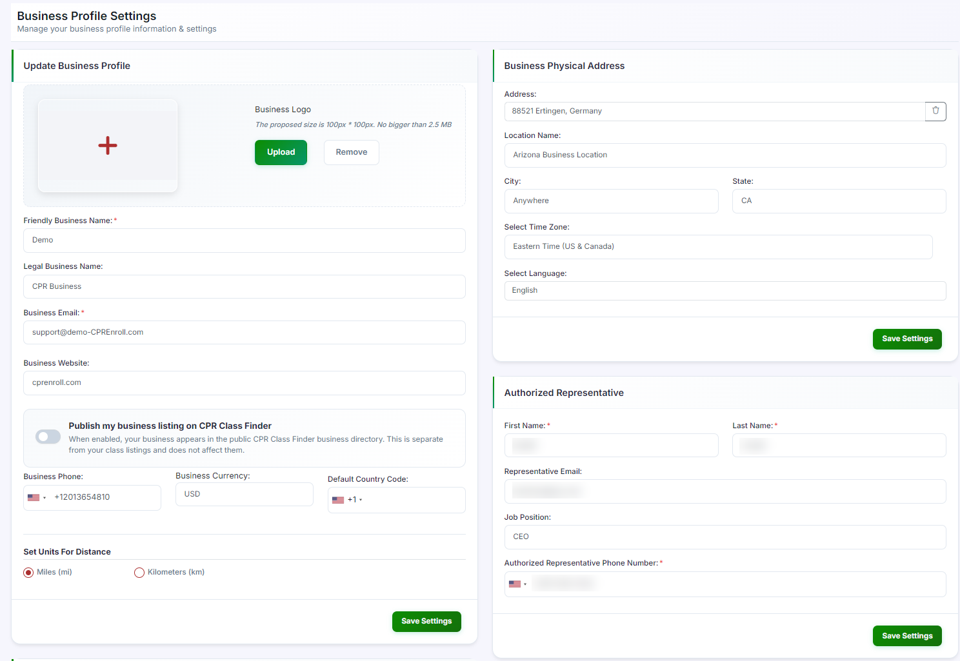Click the Business Physical Address section title

pos(565,66)
